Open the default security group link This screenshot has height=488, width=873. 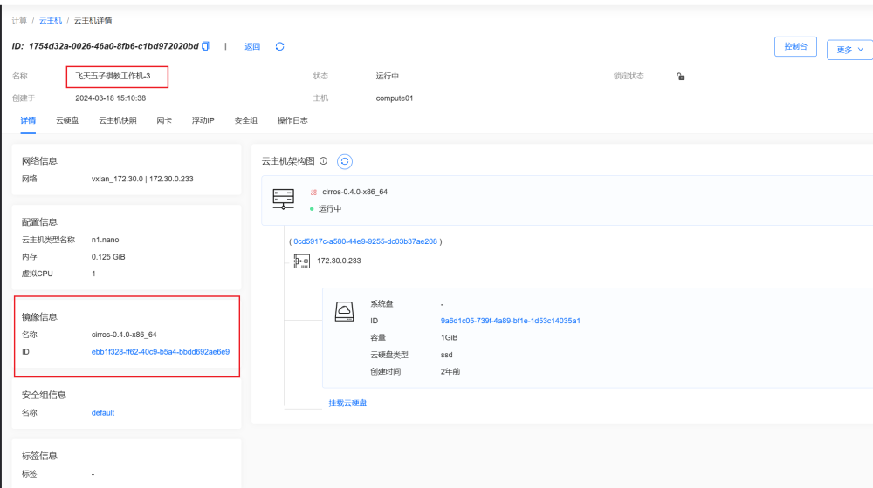point(103,413)
